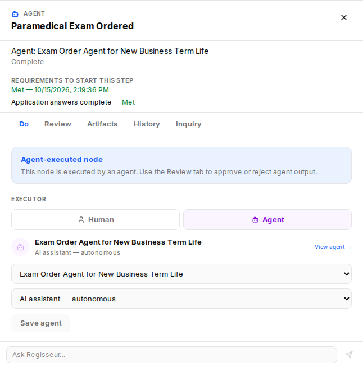The height and width of the screenshot is (366, 363).
Task: Click the agent robot icon beside AGENT label
Action: [x=15, y=14]
